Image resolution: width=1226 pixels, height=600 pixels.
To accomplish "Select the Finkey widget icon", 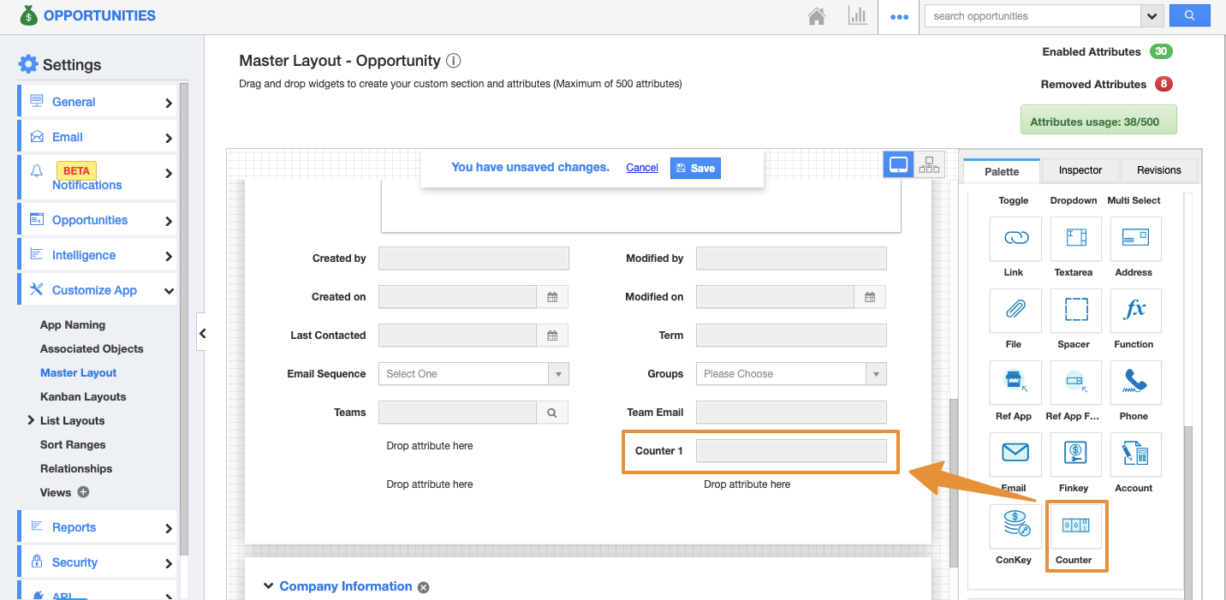I will (x=1075, y=454).
